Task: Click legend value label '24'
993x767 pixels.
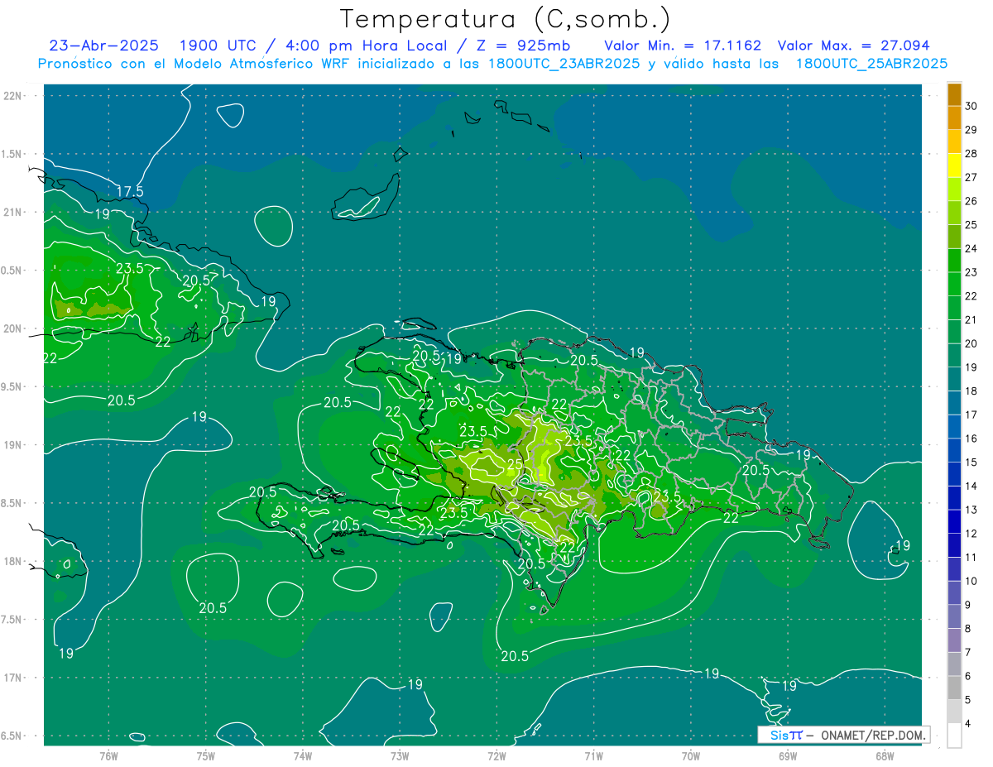Action: tap(971, 248)
